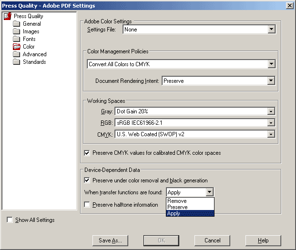Click the Help button

click(263, 240)
